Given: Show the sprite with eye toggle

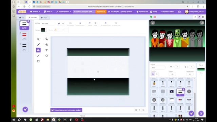Looking at the screenshot, I should tap(153, 74).
